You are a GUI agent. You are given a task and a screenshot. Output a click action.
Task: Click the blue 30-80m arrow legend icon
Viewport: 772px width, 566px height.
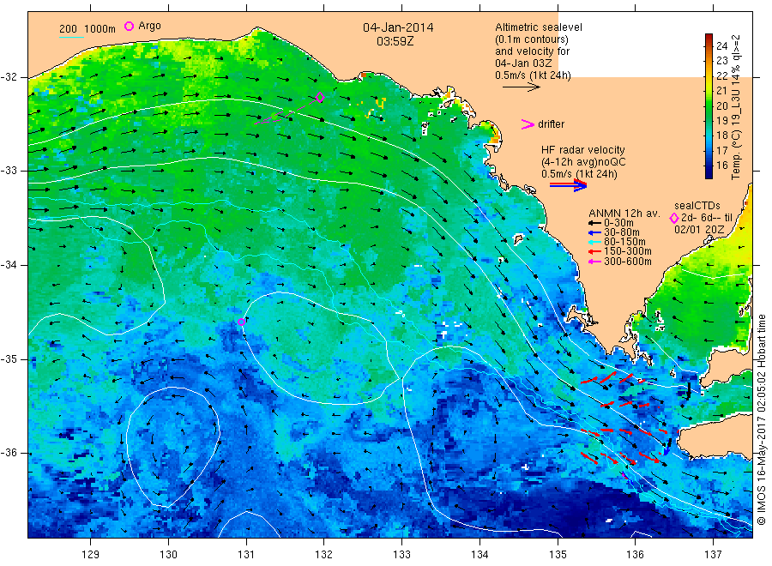tap(594, 232)
